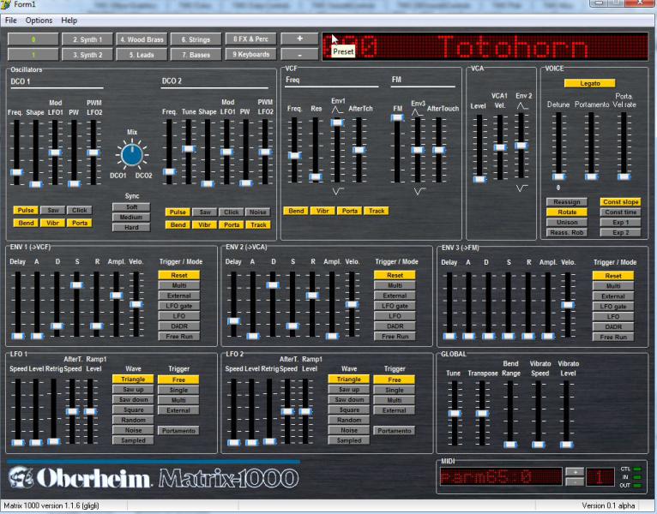
Task: Open the Help menu
Action: tap(69, 20)
